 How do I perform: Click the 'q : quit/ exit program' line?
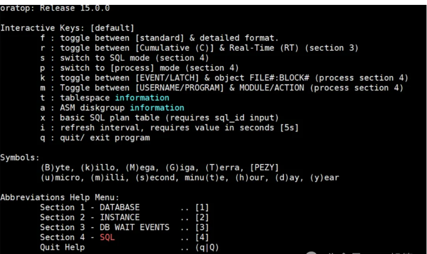(95, 138)
